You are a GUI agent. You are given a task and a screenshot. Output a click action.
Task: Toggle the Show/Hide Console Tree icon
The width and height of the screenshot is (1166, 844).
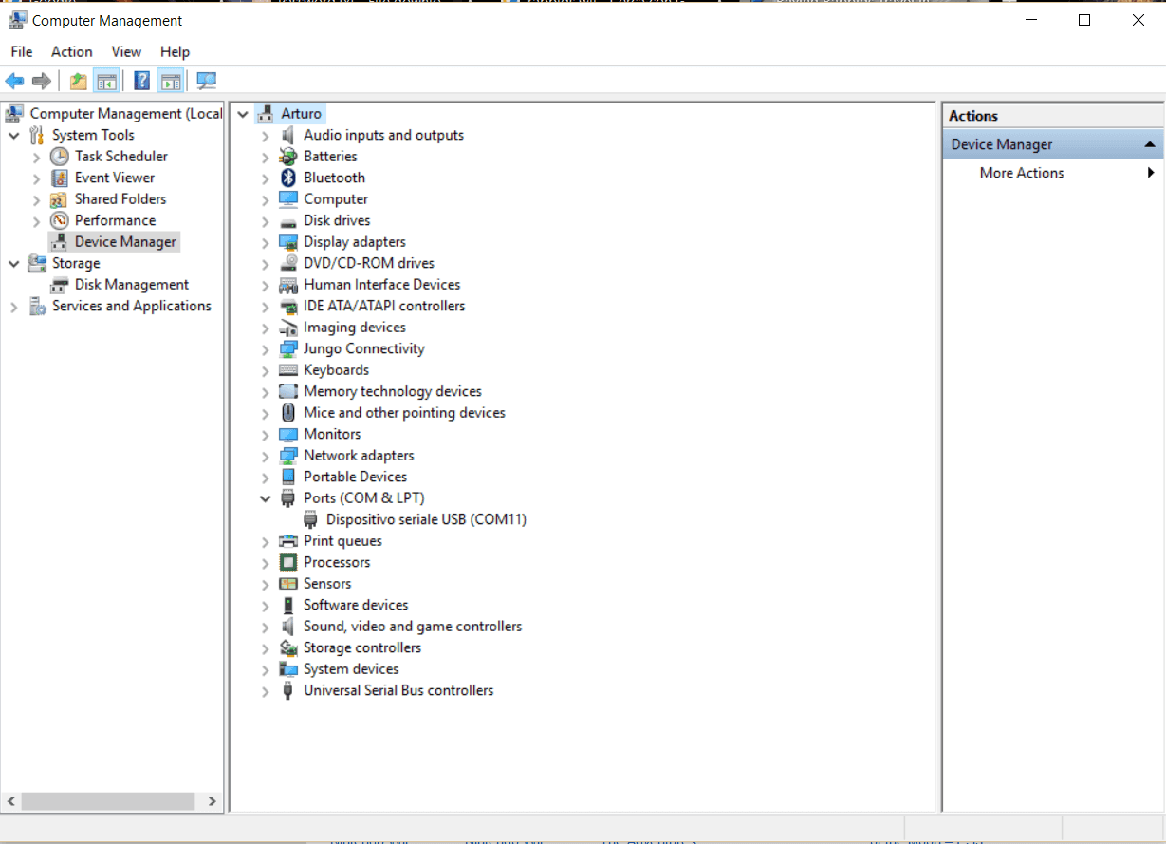pyautogui.click(x=107, y=81)
